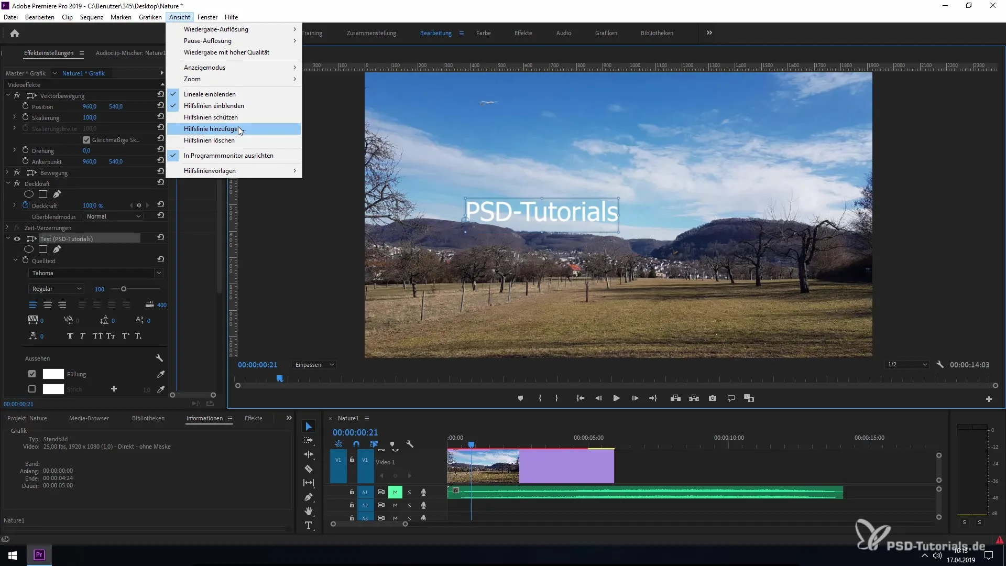Show more workspaces with double chevron
The height and width of the screenshot is (566, 1006).
(709, 32)
